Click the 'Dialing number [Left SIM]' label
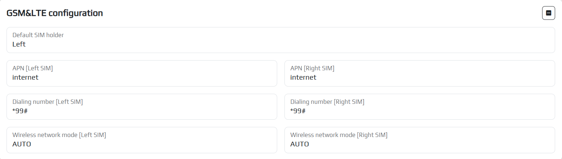The image size is (562, 159). click(x=48, y=102)
